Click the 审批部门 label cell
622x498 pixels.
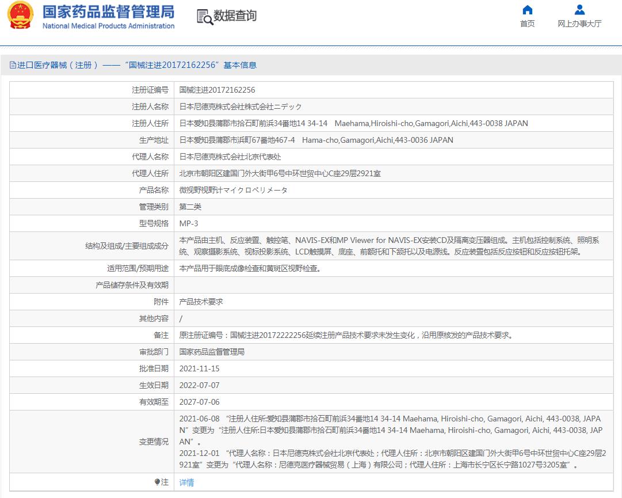tap(91, 352)
